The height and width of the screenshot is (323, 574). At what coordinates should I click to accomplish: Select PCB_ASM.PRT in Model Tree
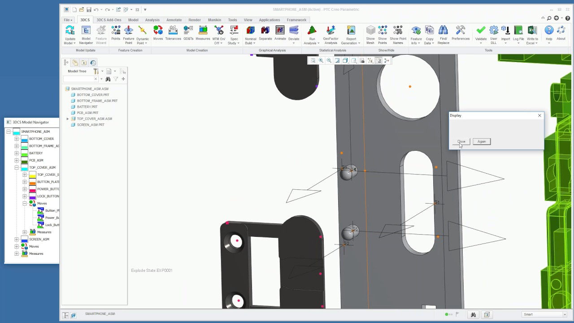(x=87, y=113)
